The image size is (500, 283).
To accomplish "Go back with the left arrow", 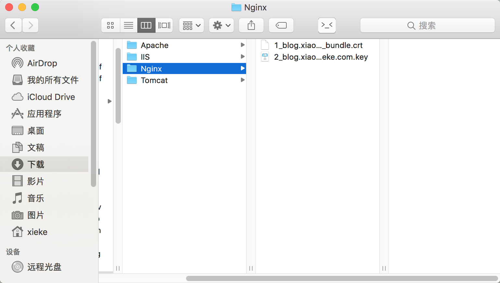I will tap(13, 25).
